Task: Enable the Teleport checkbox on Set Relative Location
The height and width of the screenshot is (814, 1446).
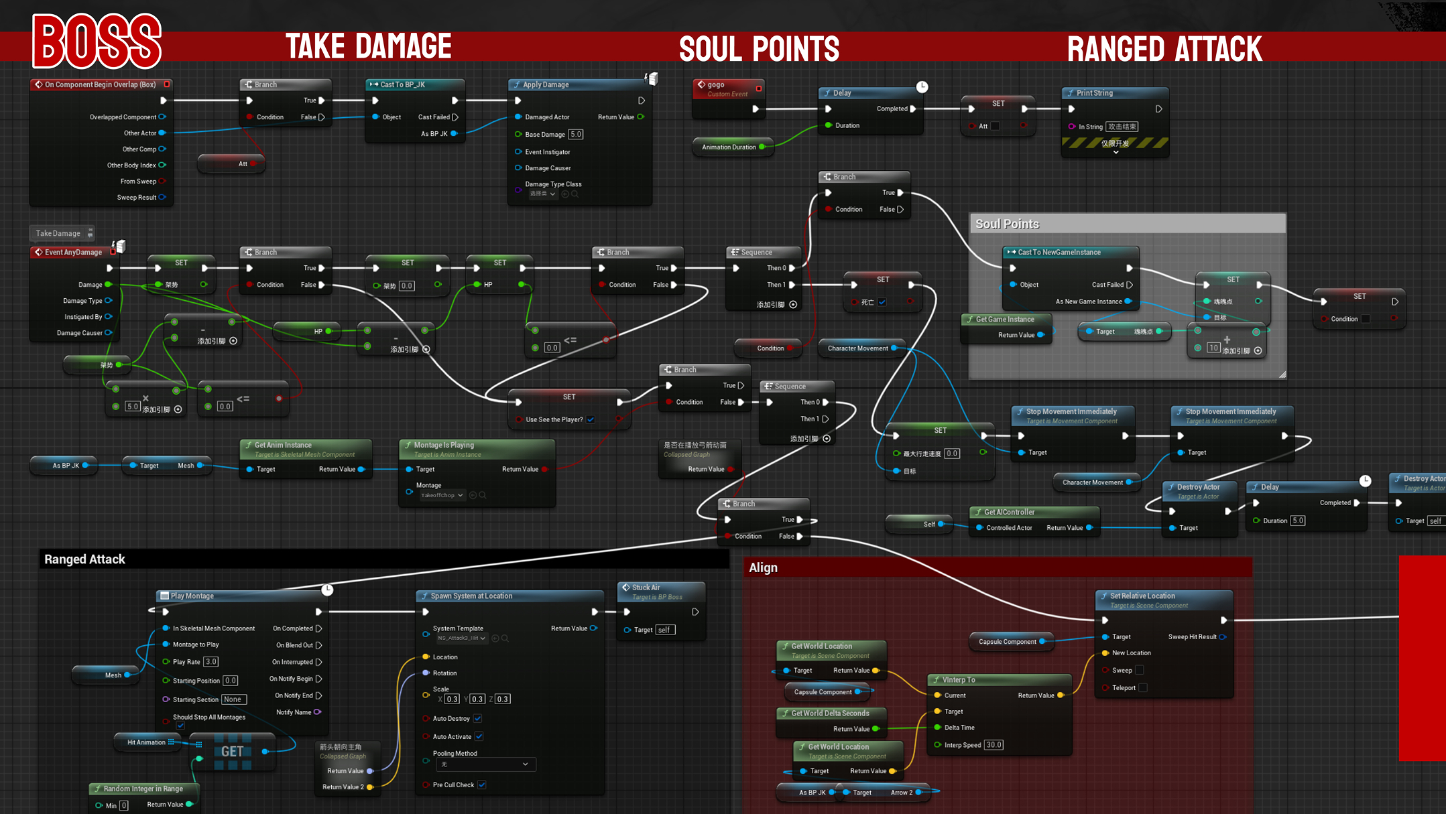Action: [1143, 687]
